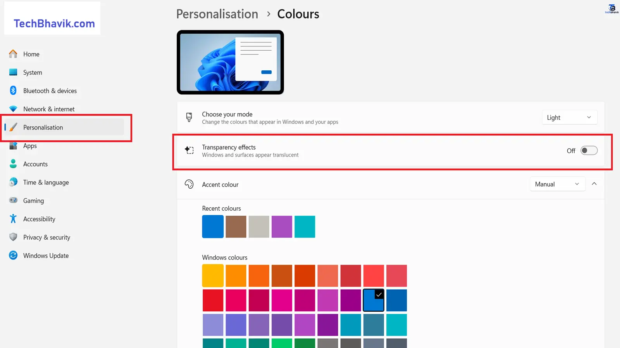Click the Privacy & security shield icon
This screenshot has width=620, height=348.
point(13,237)
